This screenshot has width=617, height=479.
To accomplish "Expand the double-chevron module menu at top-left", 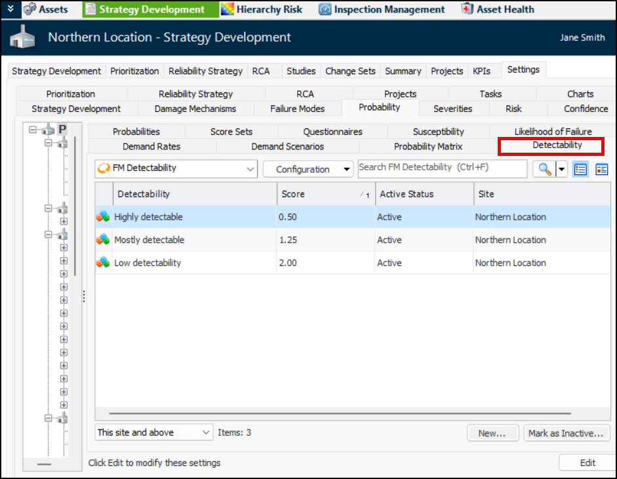I will (10, 9).
